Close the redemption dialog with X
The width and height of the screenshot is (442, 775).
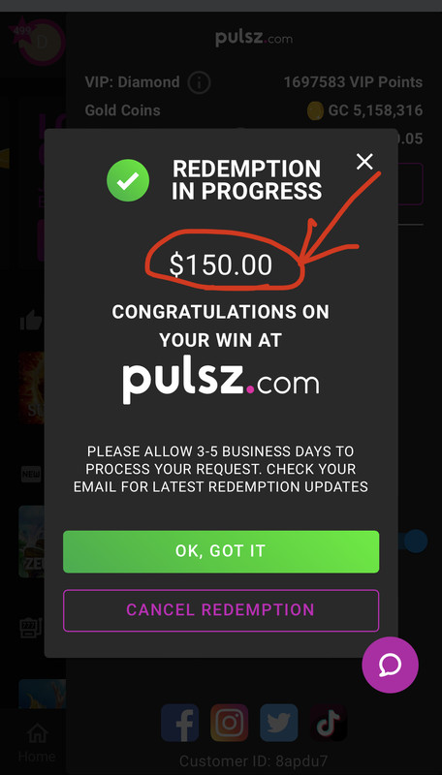click(x=364, y=162)
